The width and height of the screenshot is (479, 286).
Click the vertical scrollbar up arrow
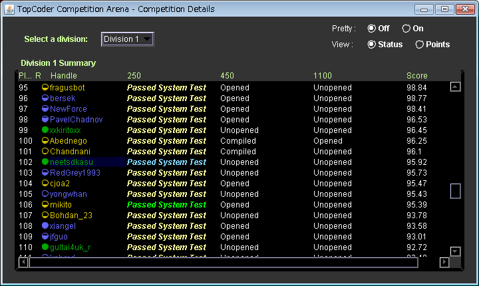pos(455,86)
